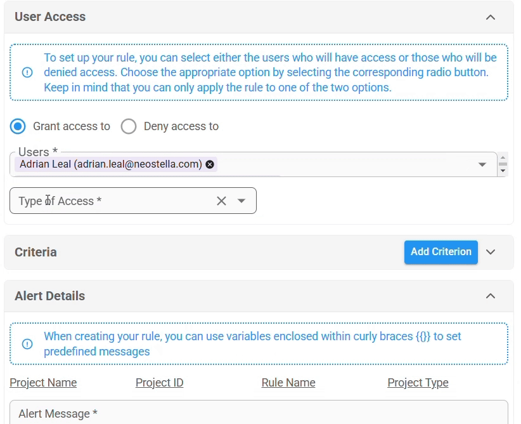The height and width of the screenshot is (424, 521).
Task: Collapse the User Access section
Action: 491,17
